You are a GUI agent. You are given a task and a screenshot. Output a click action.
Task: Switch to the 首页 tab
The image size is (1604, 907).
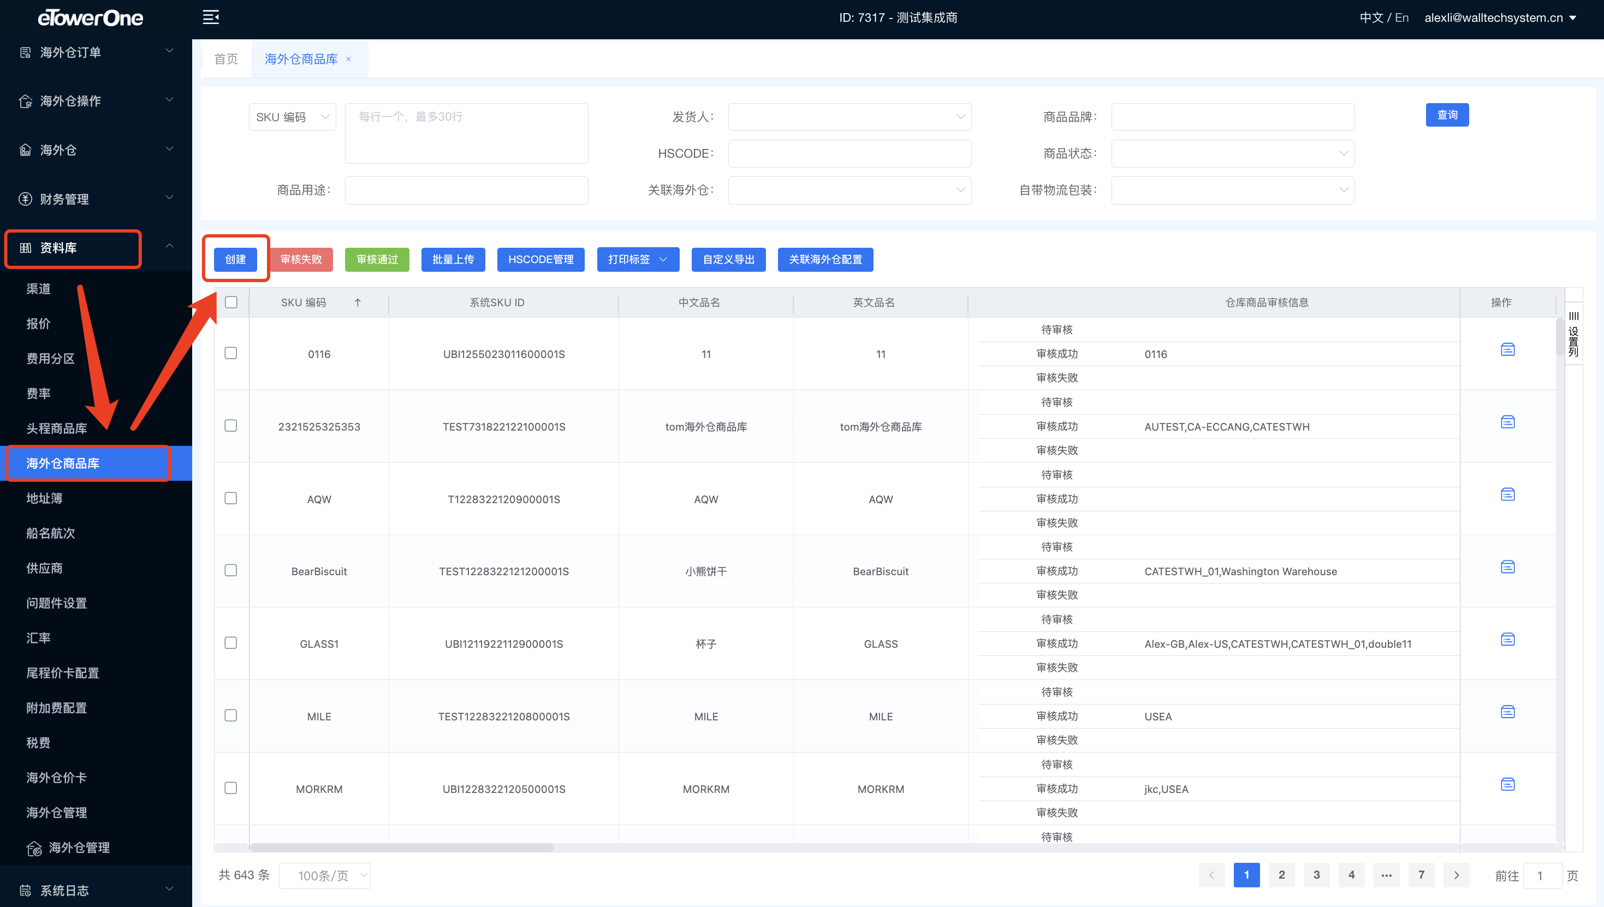tap(225, 59)
